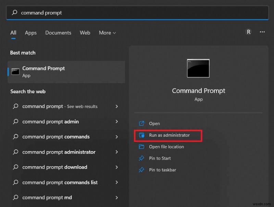The height and width of the screenshot is (207, 274).
Task: Select the Web tab
Action: 85,33
